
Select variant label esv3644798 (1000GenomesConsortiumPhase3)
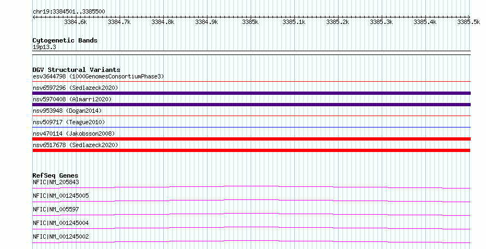click(98, 76)
